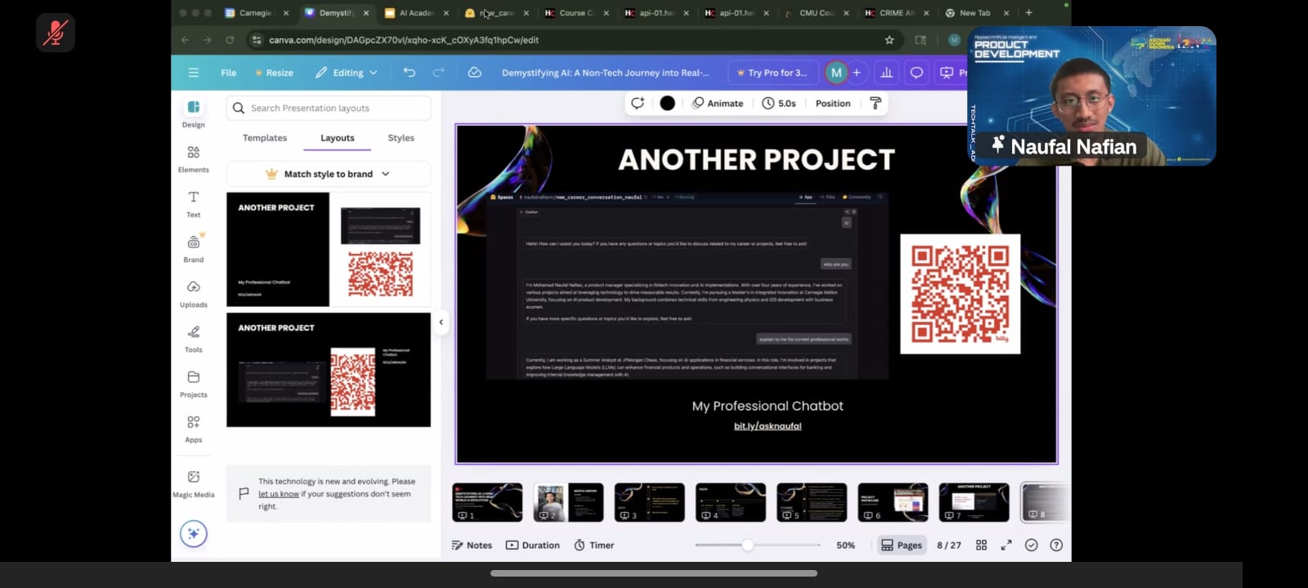The width and height of the screenshot is (1308, 588).
Task: Click the 50% zoom level value
Action: click(x=846, y=545)
